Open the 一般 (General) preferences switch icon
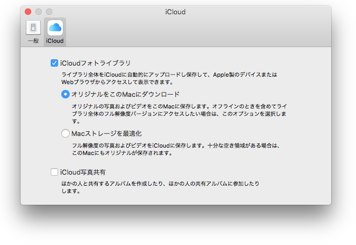This screenshot has height=245, width=356. click(x=33, y=28)
